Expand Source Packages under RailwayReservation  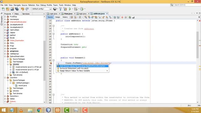click(x=8, y=59)
